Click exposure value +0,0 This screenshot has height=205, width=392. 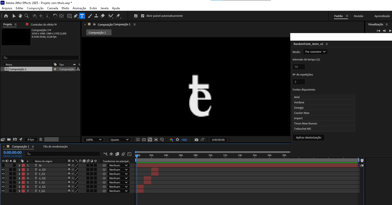click(184, 140)
